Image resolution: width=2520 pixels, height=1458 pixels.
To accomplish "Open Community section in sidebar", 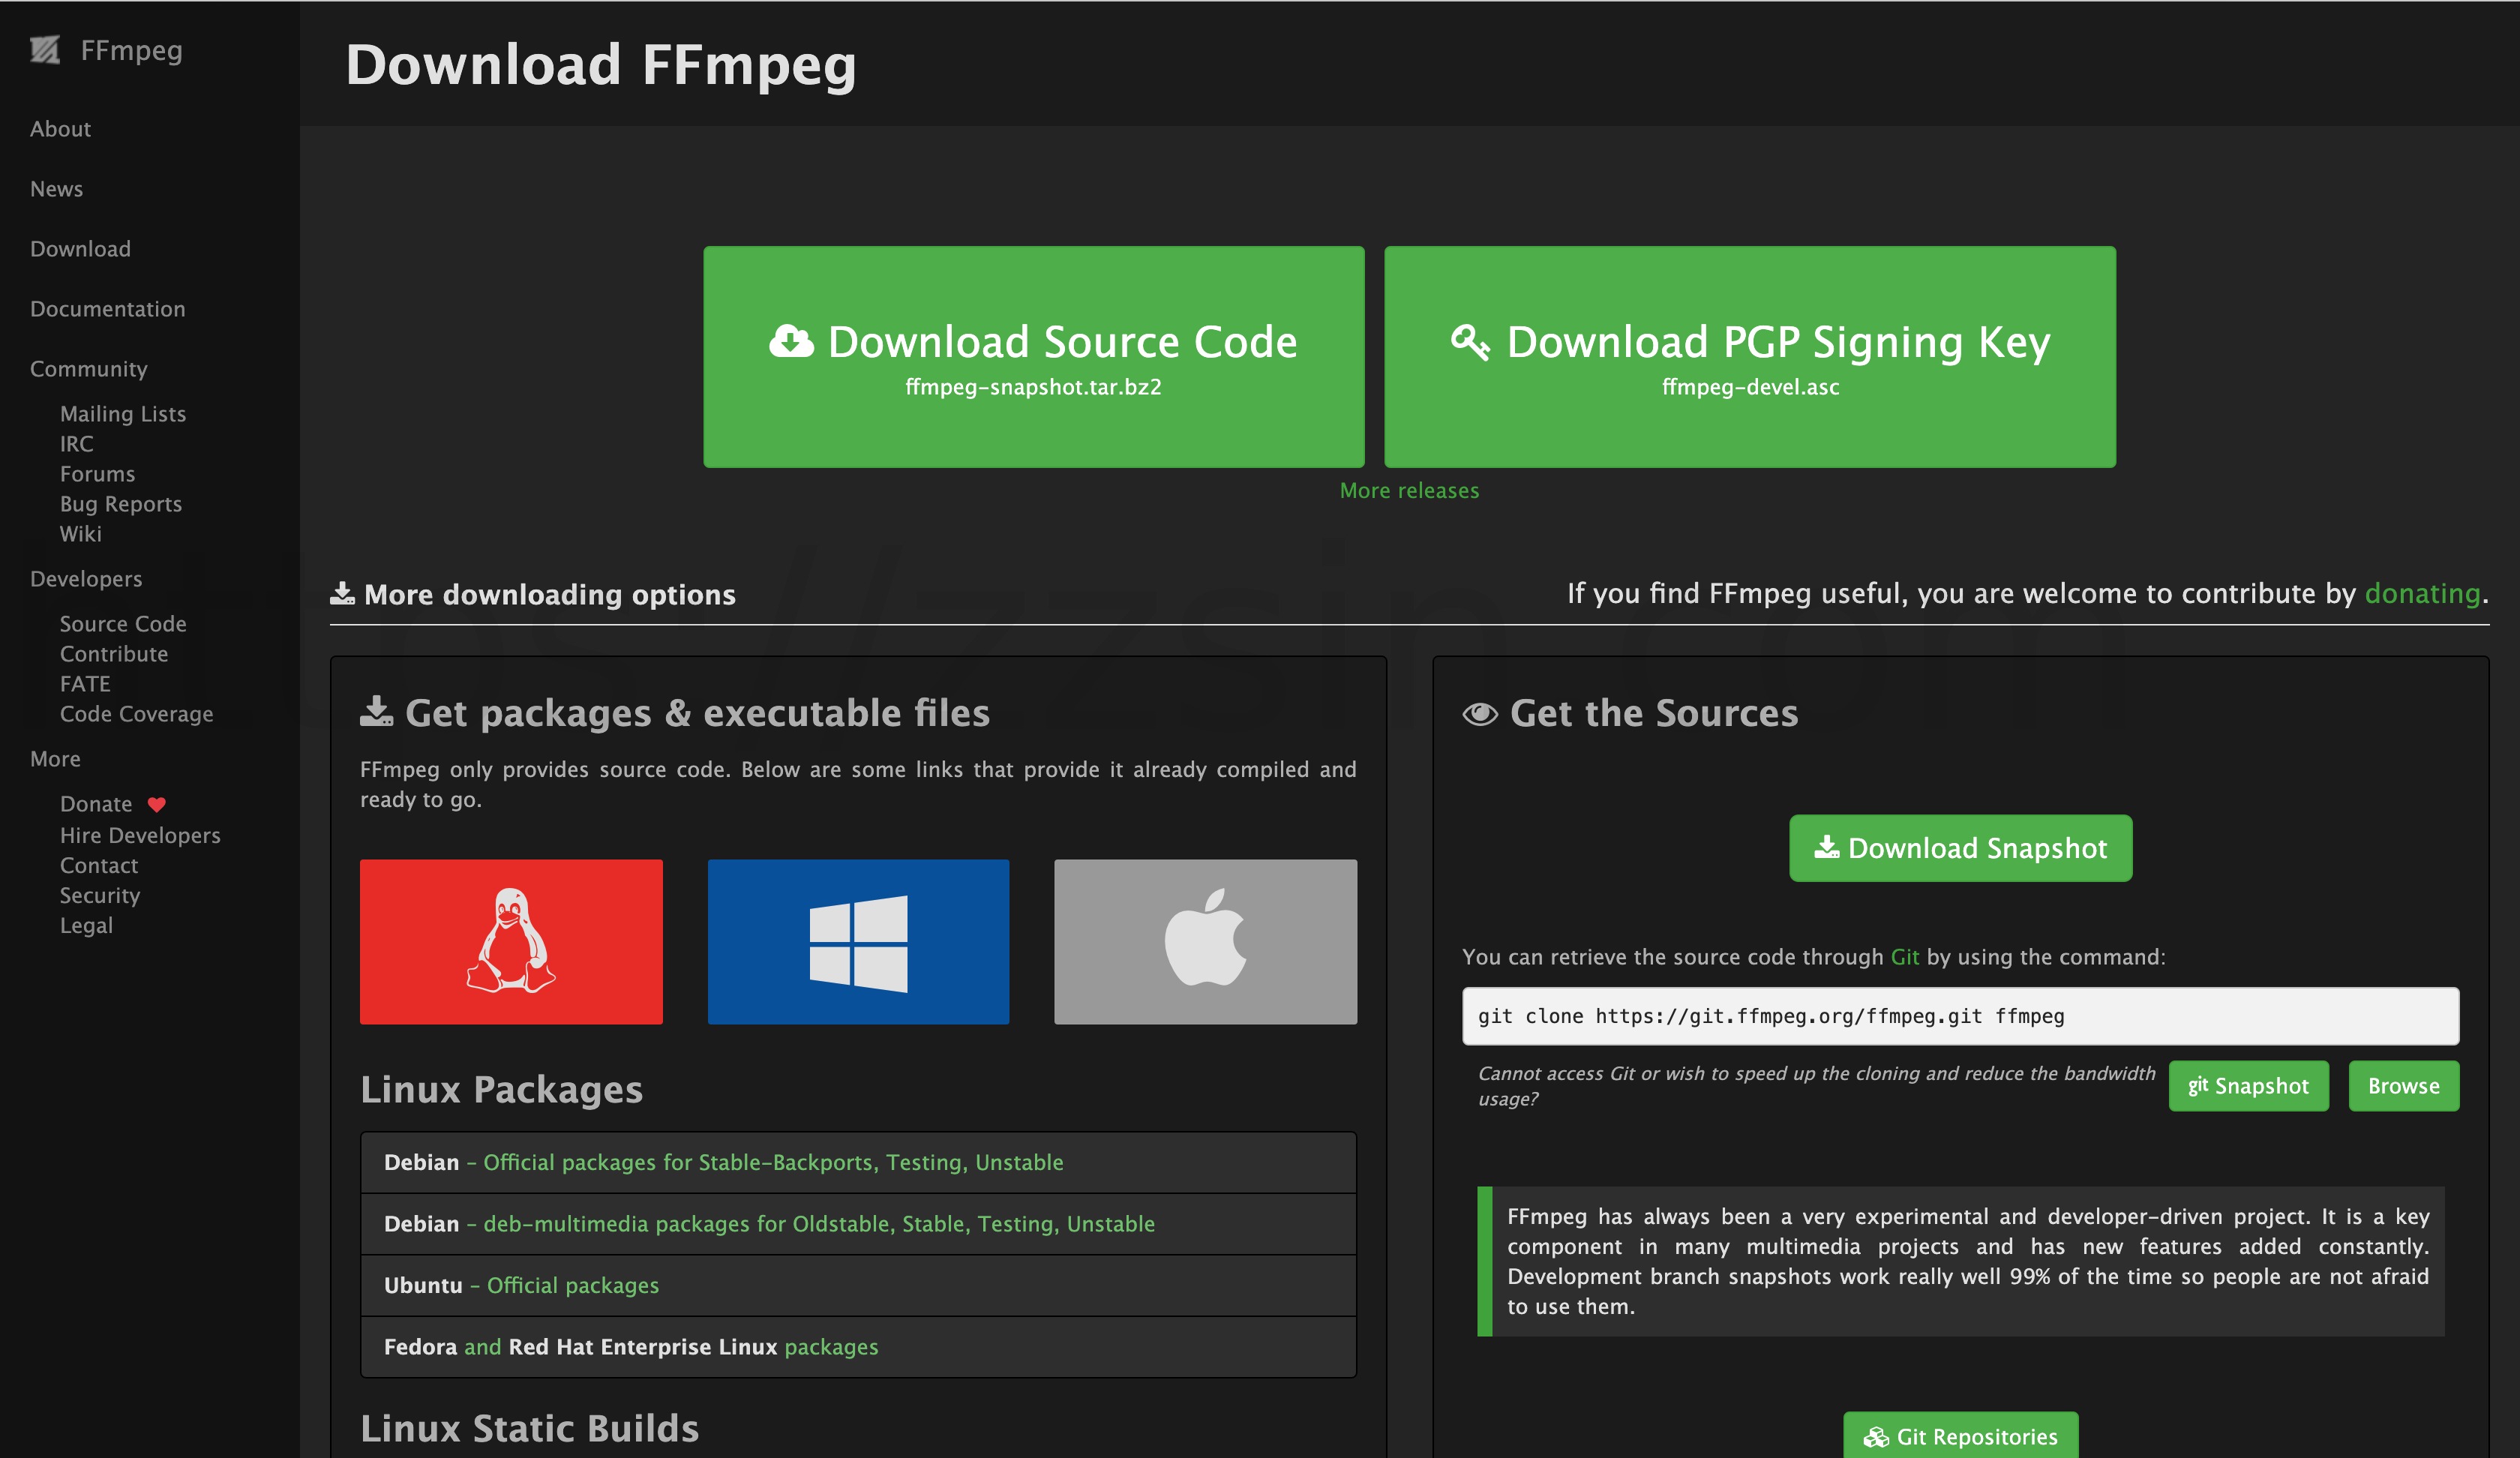I will point(89,369).
